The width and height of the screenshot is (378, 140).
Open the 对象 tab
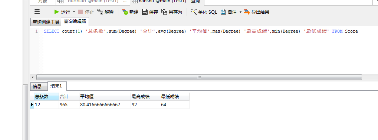43,1
